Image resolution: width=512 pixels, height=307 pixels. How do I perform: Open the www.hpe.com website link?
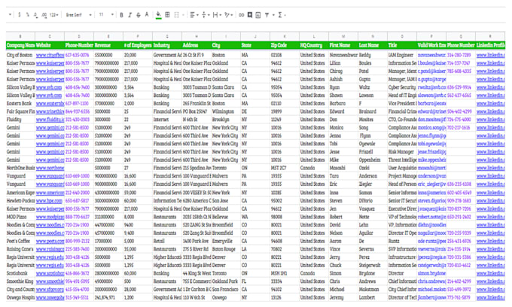click(x=49, y=201)
